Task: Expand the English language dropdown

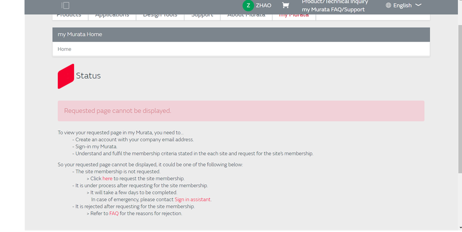Action: (x=418, y=5)
